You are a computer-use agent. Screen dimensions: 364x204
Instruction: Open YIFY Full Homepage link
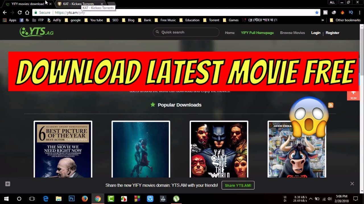click(x=257, y=33)
